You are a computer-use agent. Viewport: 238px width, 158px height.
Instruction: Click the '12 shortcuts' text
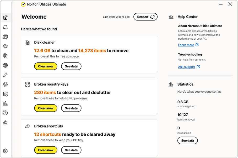(48, 134)
